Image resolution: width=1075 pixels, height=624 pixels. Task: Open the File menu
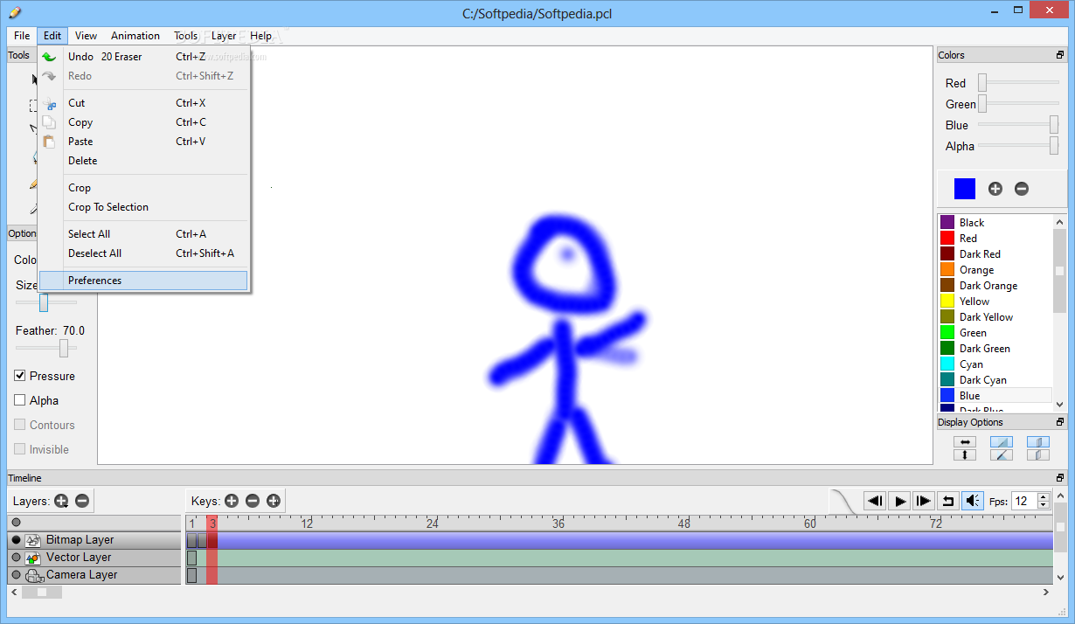22,36
